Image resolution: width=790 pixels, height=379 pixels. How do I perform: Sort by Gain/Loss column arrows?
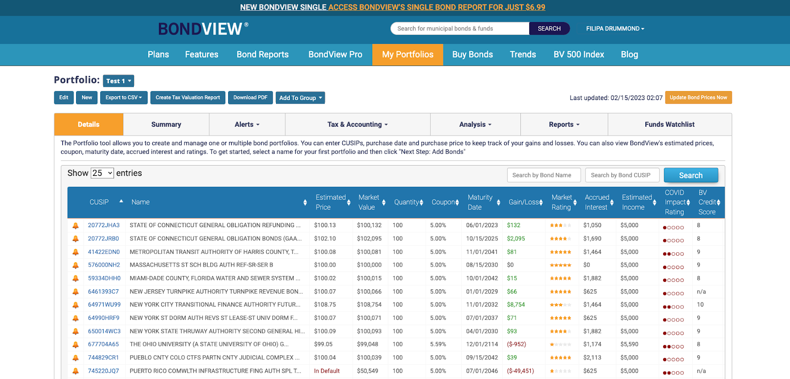[x=541, y=203]
